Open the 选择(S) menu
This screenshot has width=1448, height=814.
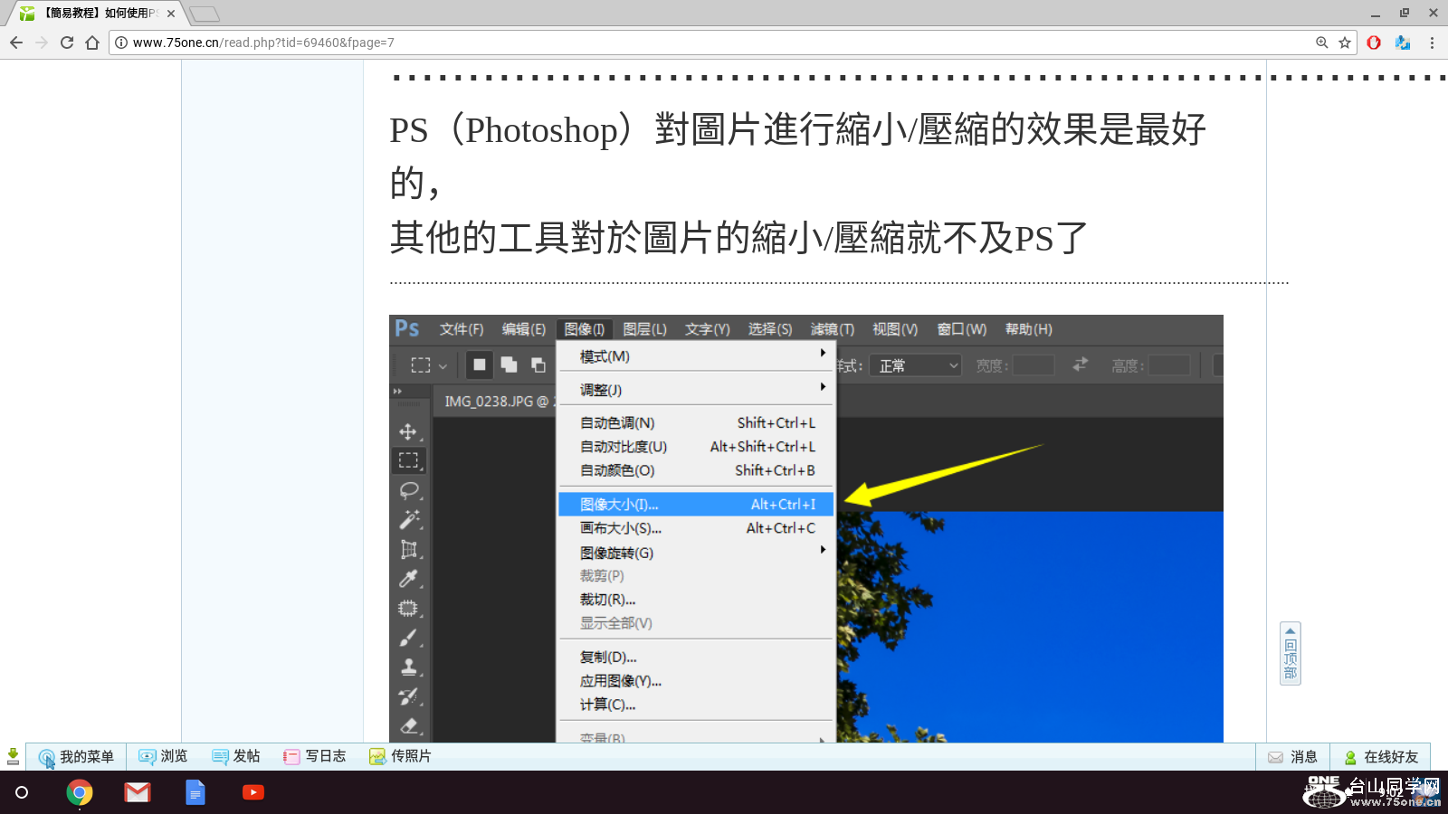770,329
